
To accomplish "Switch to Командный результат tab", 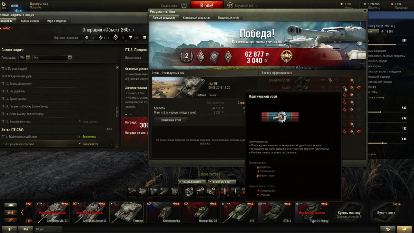I will click(x=196, y=18).
